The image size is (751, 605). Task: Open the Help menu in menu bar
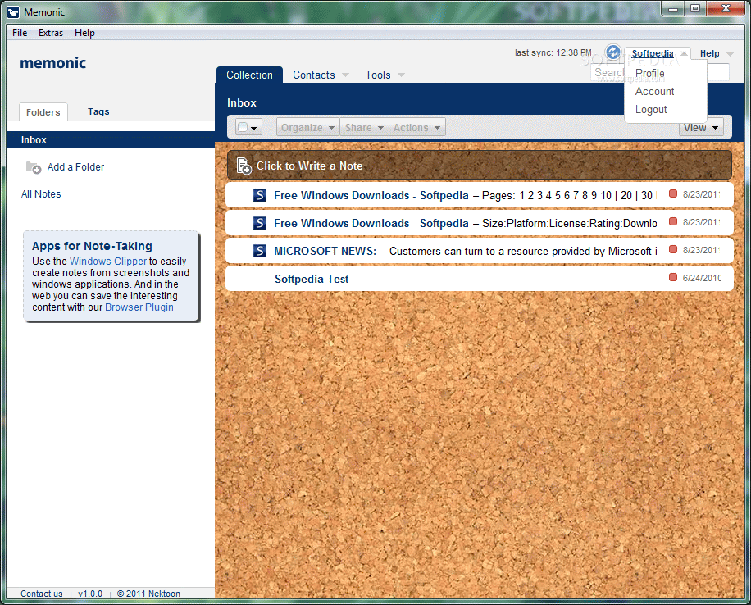tap(84, 33)
